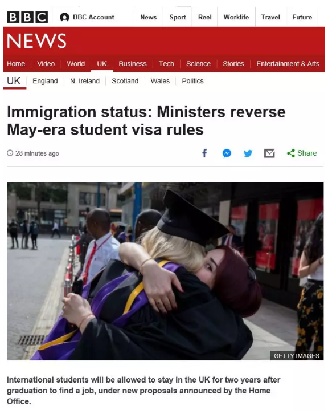The width and height of the screenshot is (328, 414).
Task: Click the NEWS banner logo
Action: point(36,41)
